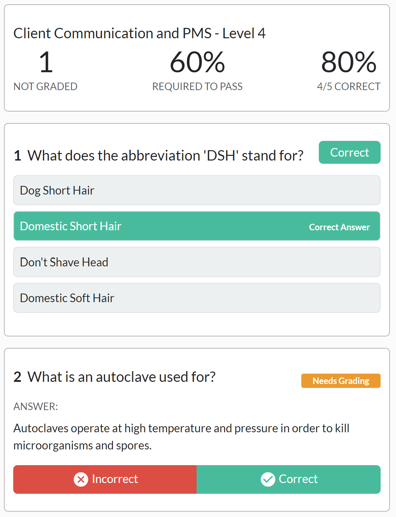This screenshot has width=396, height=517.
Task: Click the X icon on the Incorrect button
Action: pos(81,479)
